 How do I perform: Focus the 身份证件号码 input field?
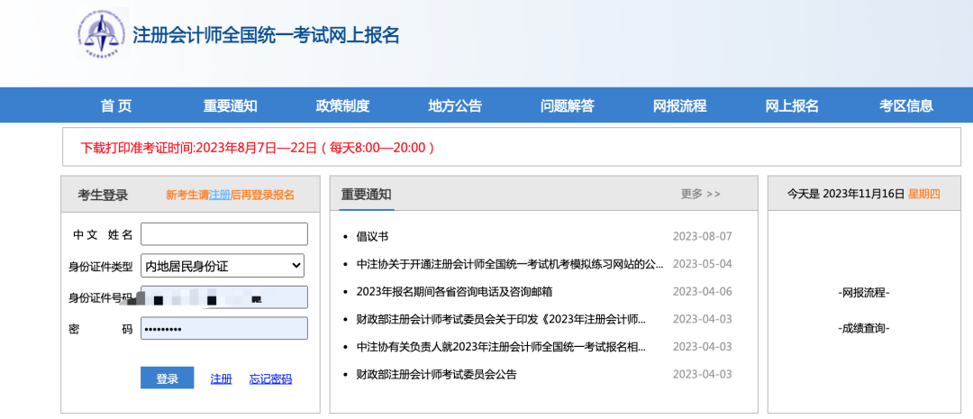coord(223,297)
